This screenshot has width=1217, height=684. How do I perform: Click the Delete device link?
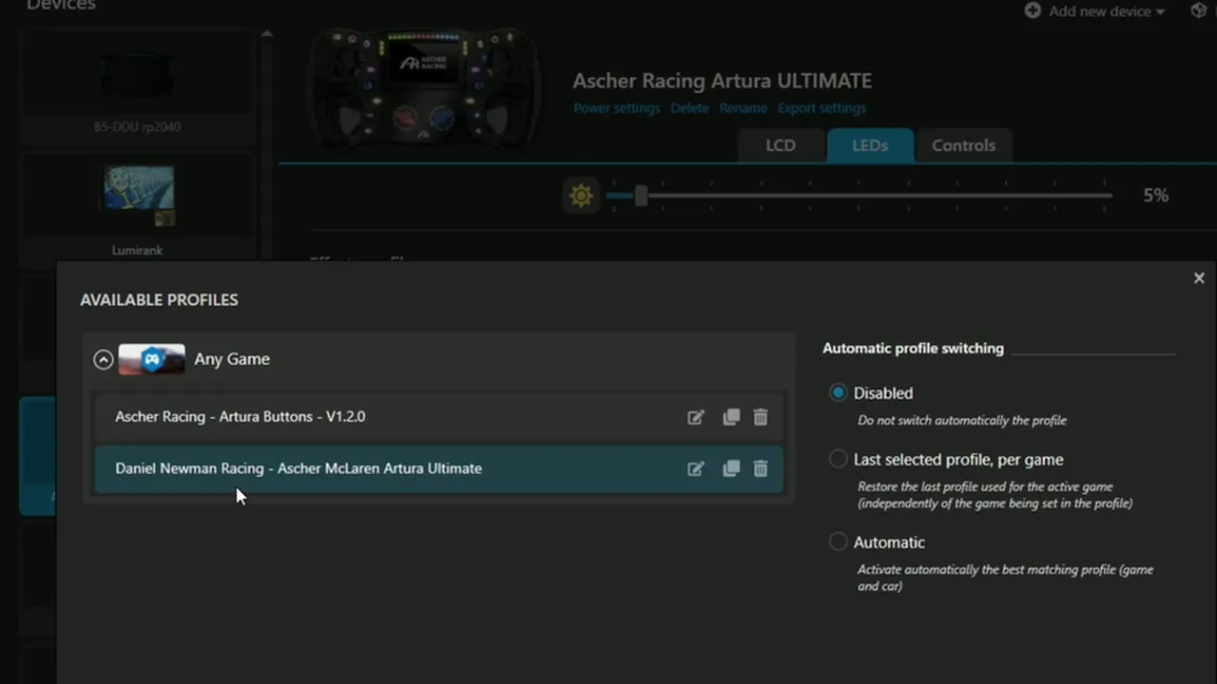click(x=689, y=108)
